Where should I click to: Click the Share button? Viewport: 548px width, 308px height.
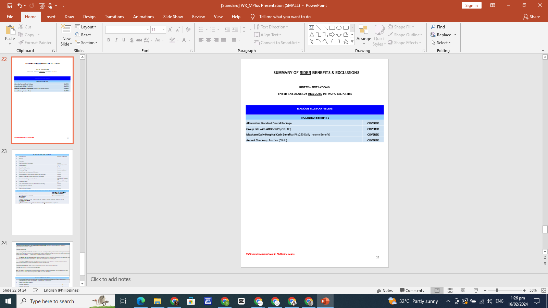(x=531, y=17)
